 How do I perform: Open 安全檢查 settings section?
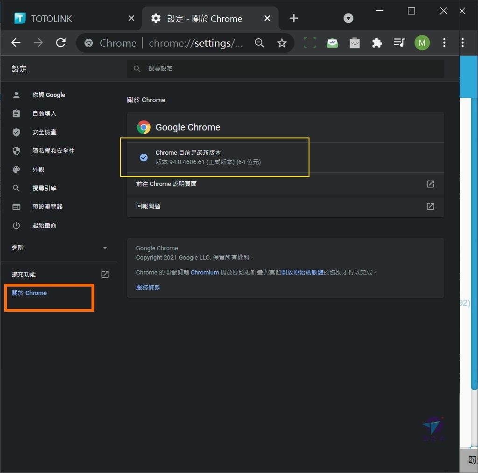44,132
